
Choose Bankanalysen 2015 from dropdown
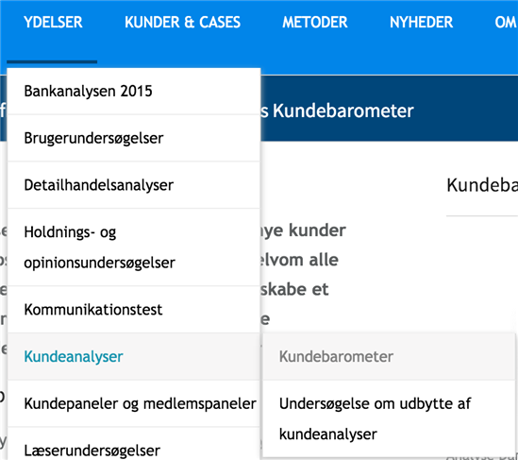[x=134, y=92]
